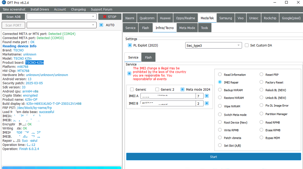Click the IMEI A input field
The image size is (303, 169).
(x=168, y=96)
